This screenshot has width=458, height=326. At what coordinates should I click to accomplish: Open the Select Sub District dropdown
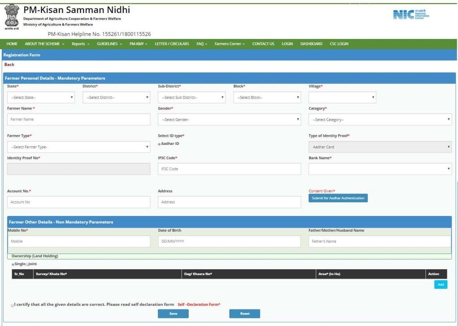[x=191, y=97]
